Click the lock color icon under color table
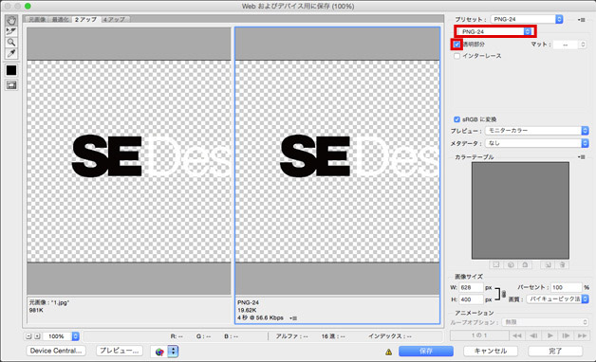 525,264
